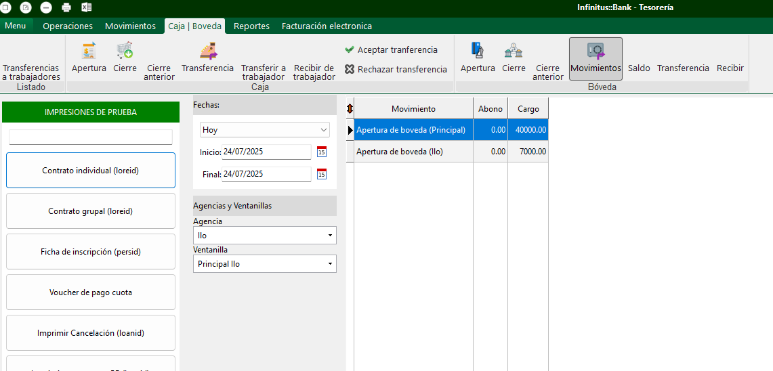Switch to the Reportes tab
The image size is (773, 371).
pyautogui.click(x=251, y=26)
